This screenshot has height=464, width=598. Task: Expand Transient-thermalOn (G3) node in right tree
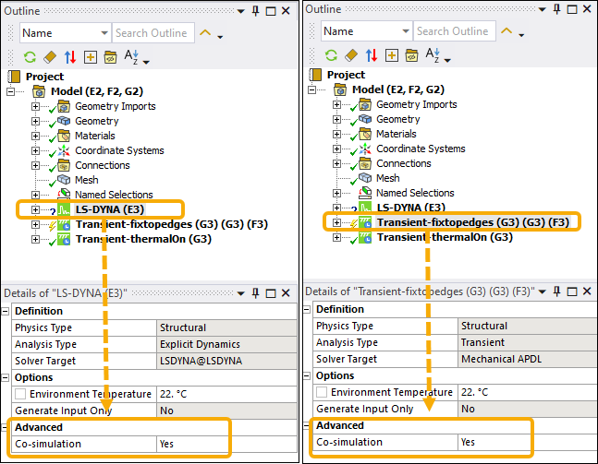point(338,237)
